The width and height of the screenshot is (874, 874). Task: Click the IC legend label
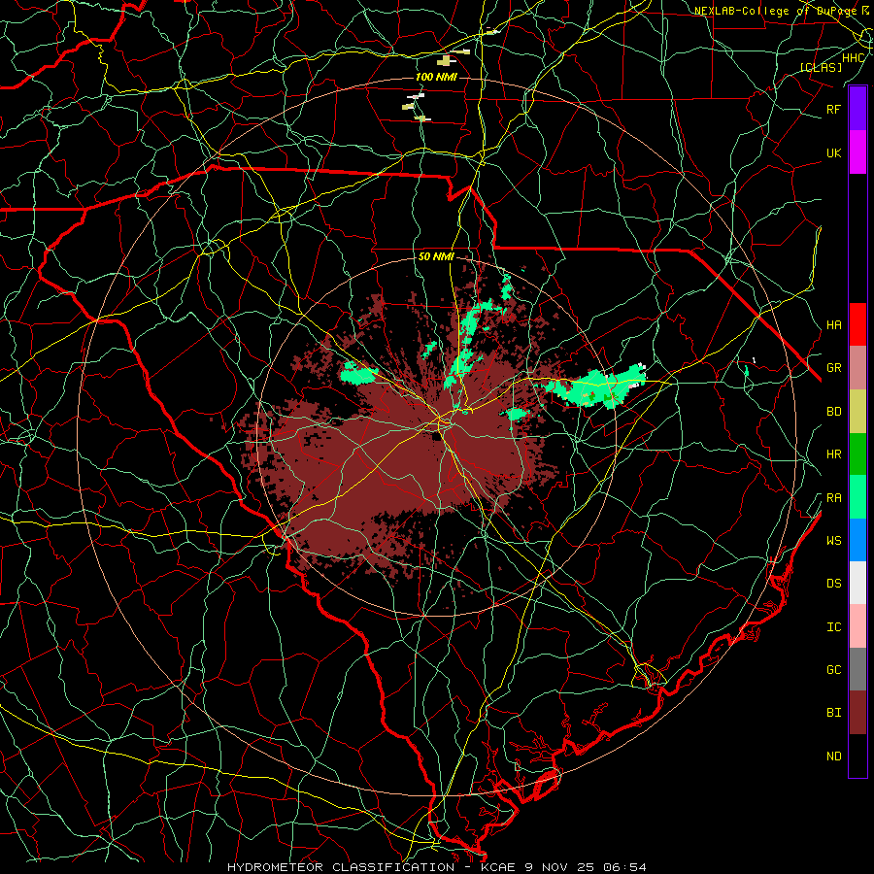(x=833, y=627)
